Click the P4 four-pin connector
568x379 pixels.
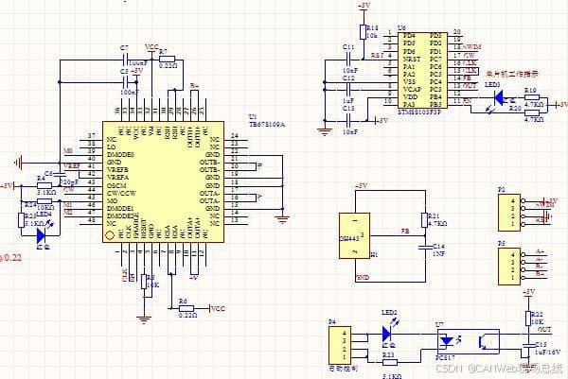340,345
